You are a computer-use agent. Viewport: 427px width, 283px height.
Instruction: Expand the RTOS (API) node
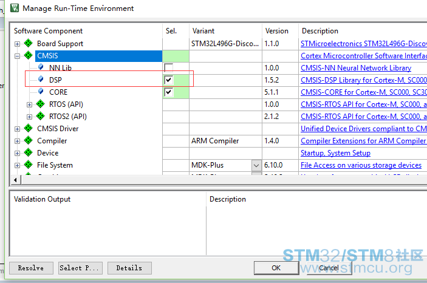29,104
